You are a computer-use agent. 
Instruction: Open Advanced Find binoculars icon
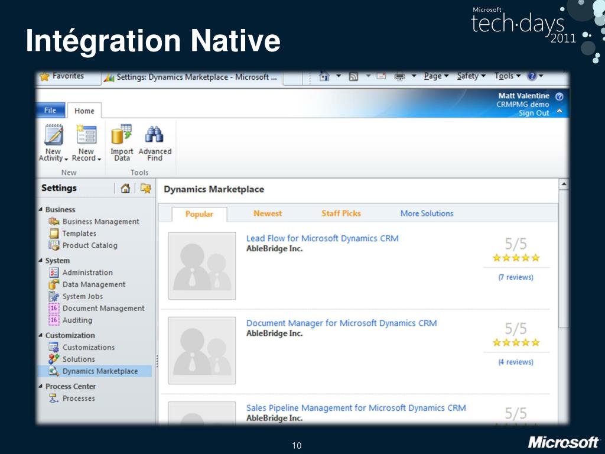tap(154, 134)
